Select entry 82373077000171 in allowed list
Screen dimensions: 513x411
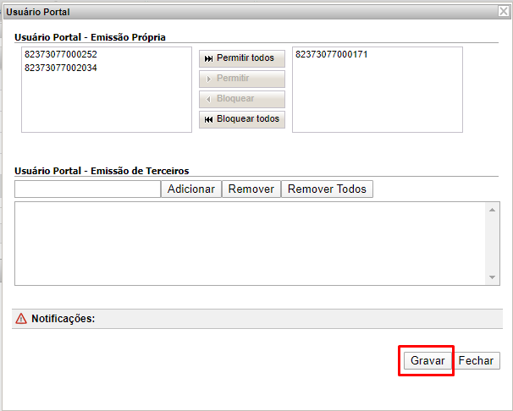point(332,54)
